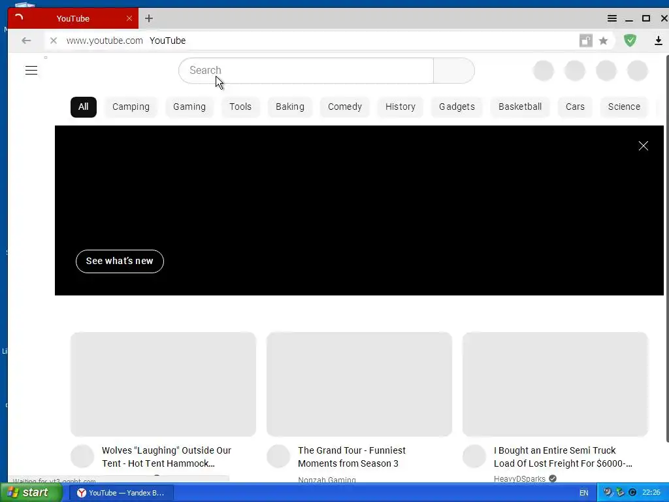Click the YouTube tab title
Screen dimensions: 669x502
coord(73,19)
